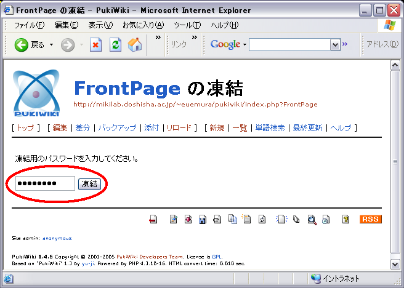Open the 表示(V) menu
Viewport: 404px width, 288px height.
click(x=101, y=25)
